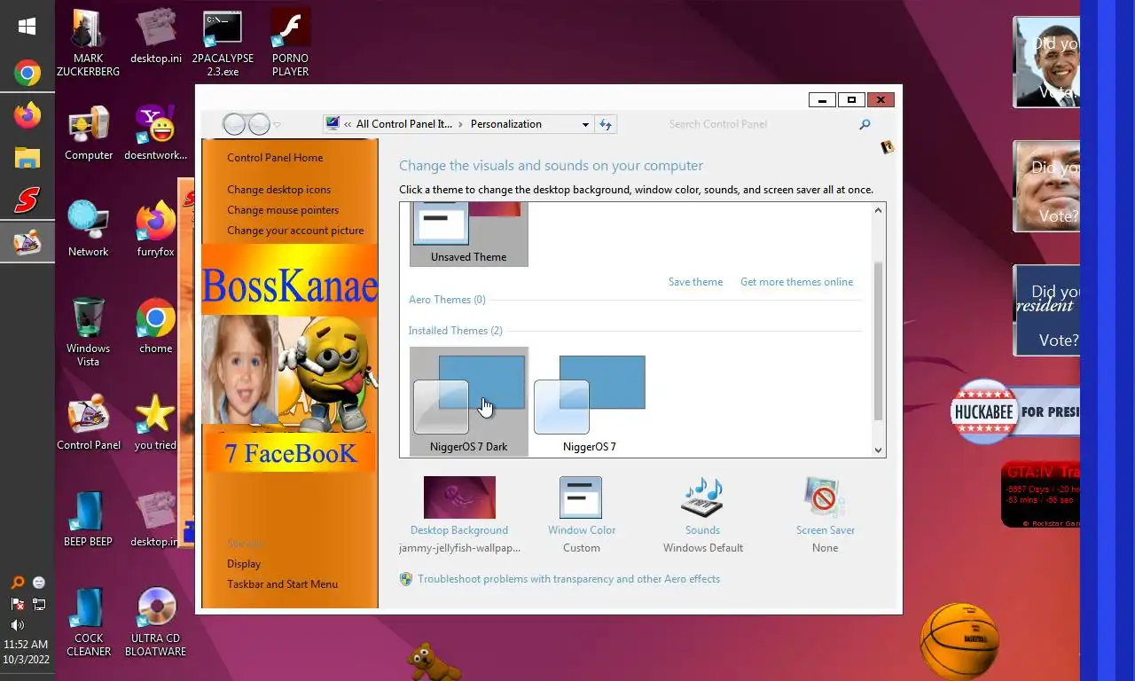The width and height of the screenshot is (1135, 681).
Task: Expand the address bar history dropdown
Action: tap(585, 124)
